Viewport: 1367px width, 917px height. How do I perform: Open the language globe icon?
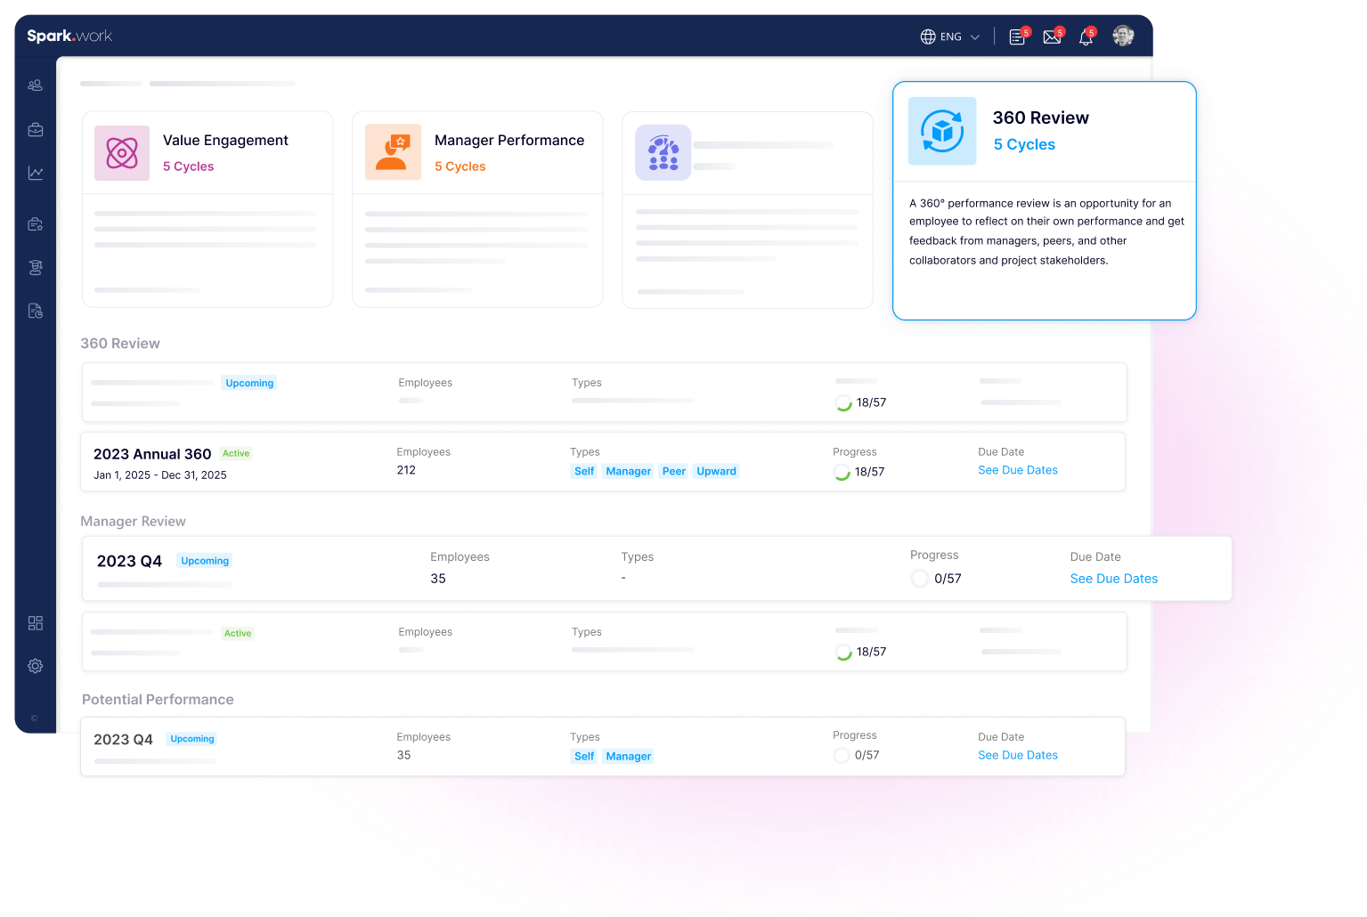928,37
